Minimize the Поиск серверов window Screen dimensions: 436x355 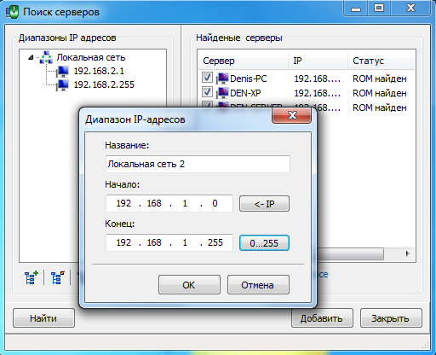tap(356, 8)
